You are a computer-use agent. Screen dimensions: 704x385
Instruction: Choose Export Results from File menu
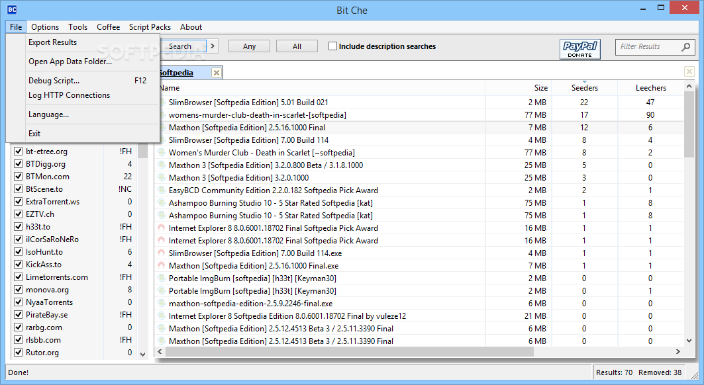click(x=83, y=42)
